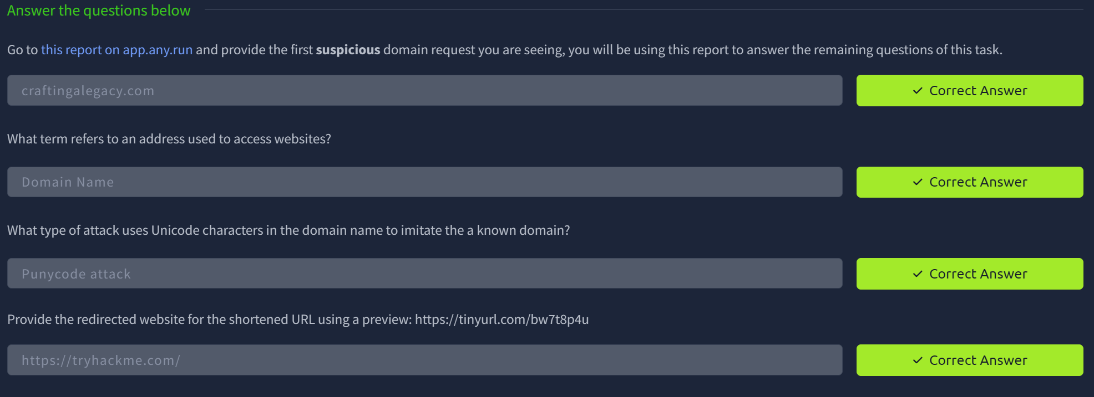
Task: Click the checkmark icon beside tryhackme.com answer
Action: (918, 360)
